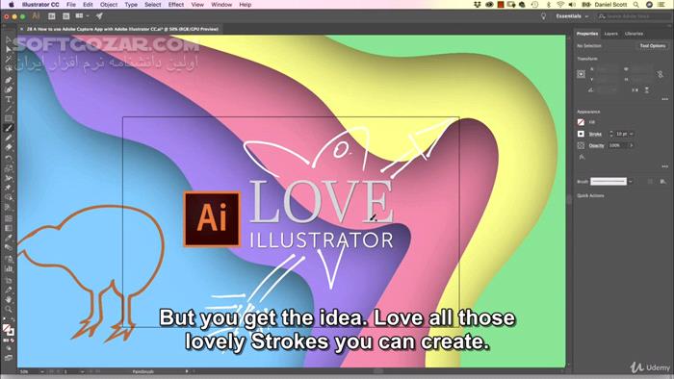The height and width of the screenshot is (379, 674).
Task: Click the Opacity link in Appearance
Action: [596, 145]
